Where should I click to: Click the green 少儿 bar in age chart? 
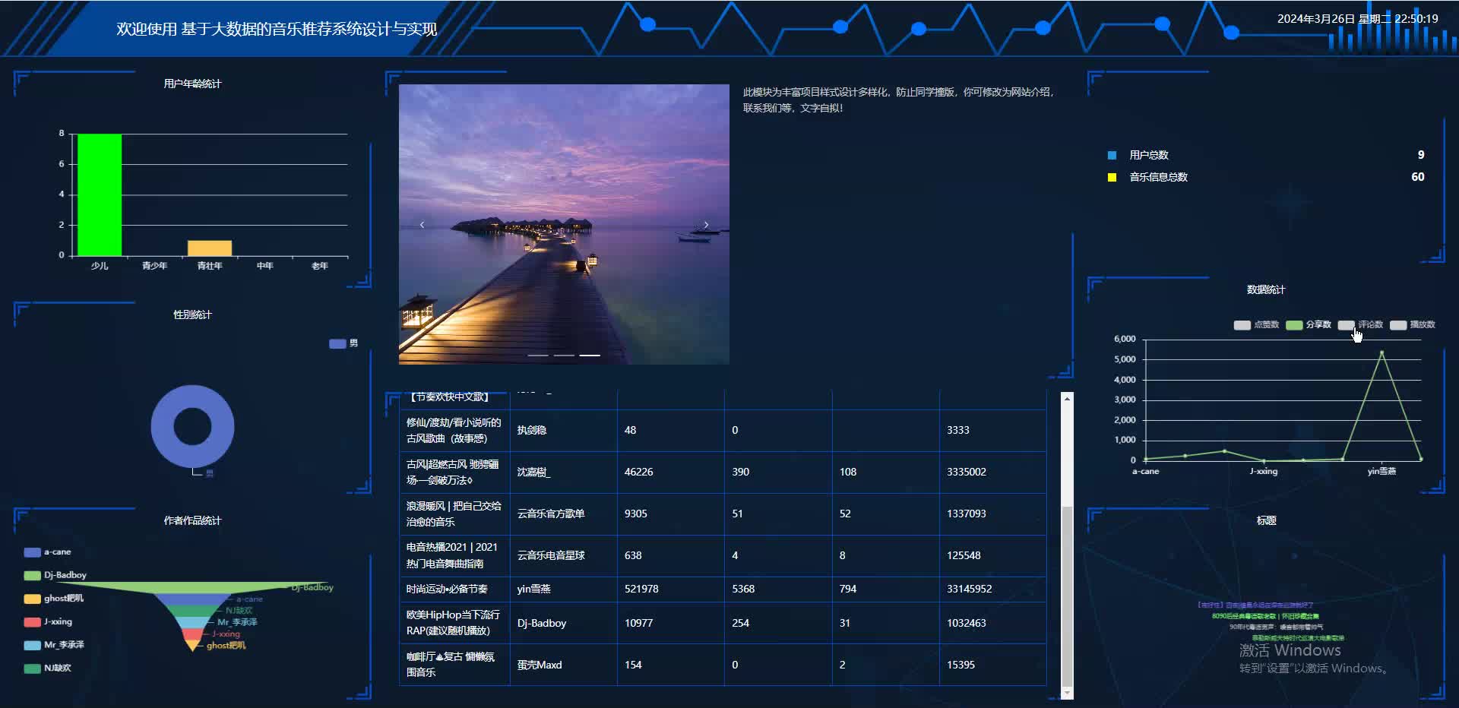click(x=100, y=195)
